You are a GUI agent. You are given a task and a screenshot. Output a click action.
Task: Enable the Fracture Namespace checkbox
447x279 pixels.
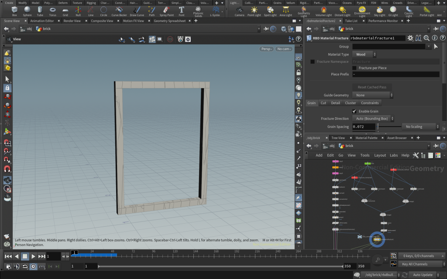[313, 61]
